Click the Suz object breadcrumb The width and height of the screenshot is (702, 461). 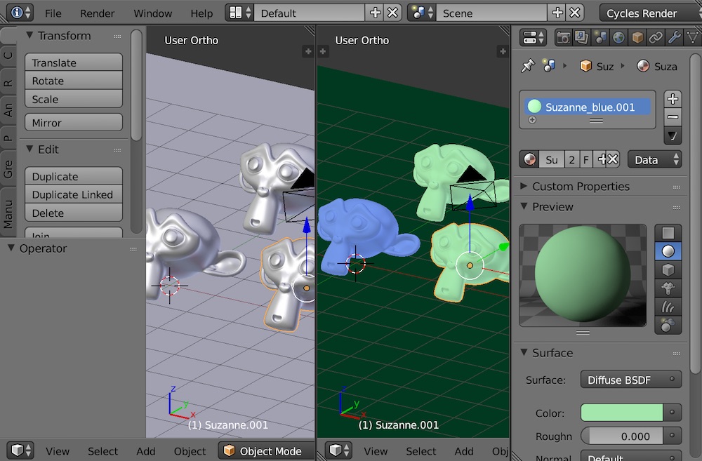coord(597,66)
